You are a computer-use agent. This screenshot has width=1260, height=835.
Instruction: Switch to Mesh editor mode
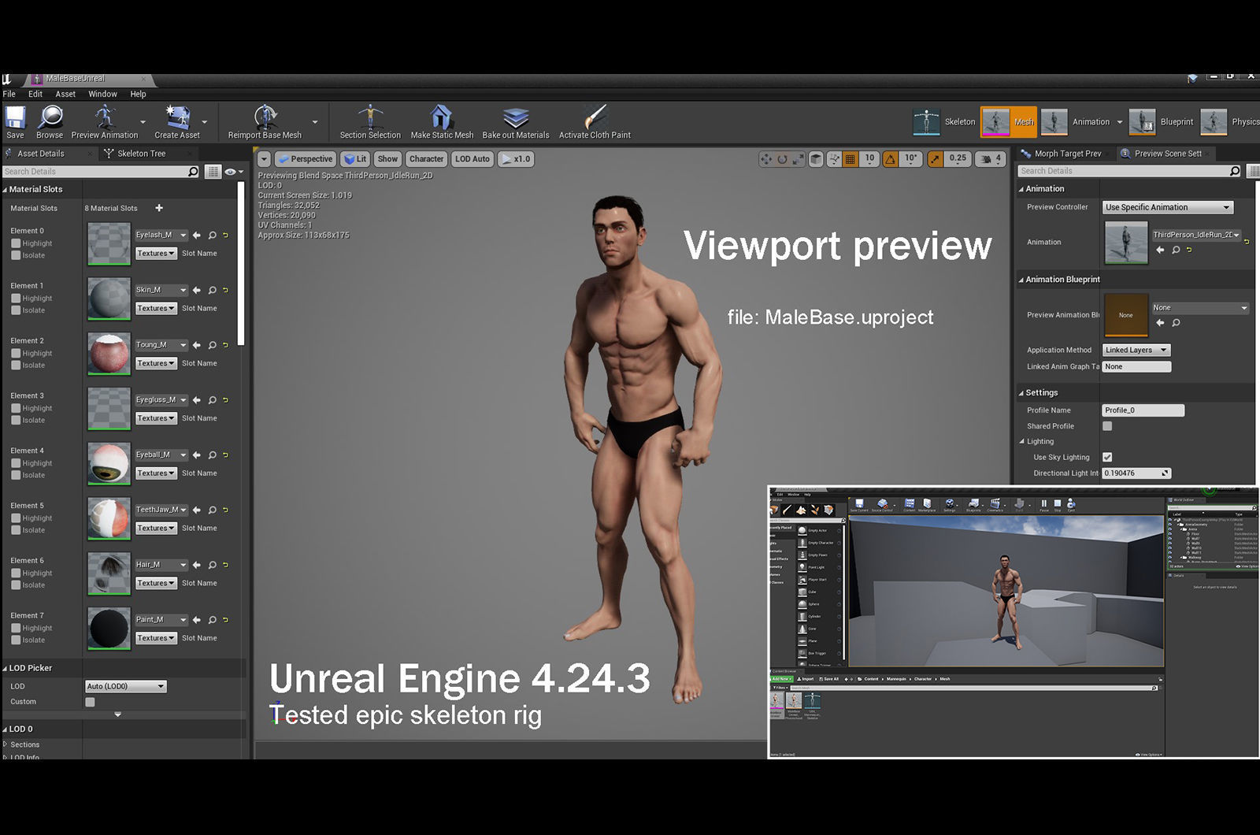coord(1008,122)
